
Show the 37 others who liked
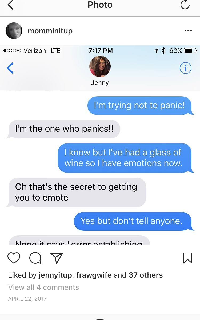point(146,275)
